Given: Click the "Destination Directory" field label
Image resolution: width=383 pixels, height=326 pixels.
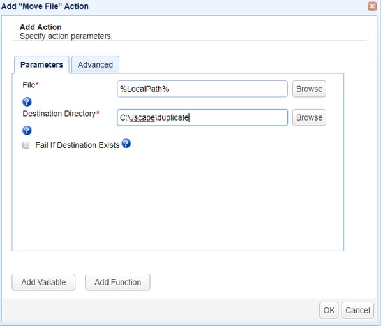Looking at the screenshot, I should click(x=59, y=113).
